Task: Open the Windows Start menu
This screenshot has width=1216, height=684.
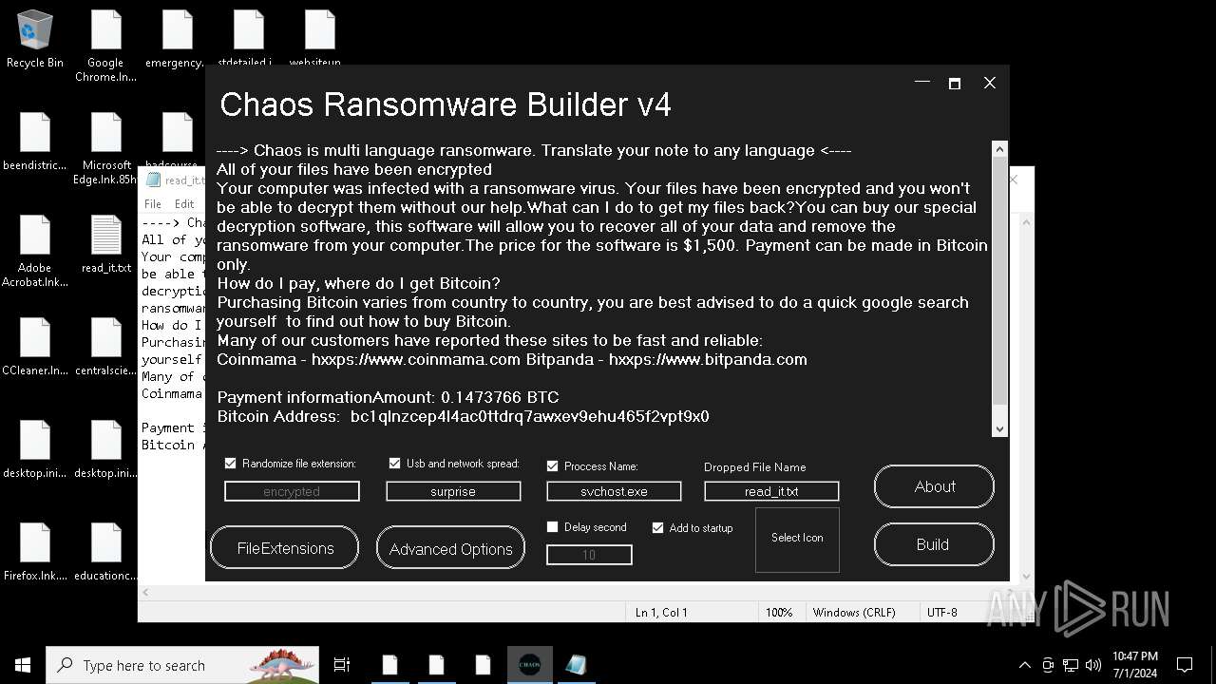Action: click(23, 665)
